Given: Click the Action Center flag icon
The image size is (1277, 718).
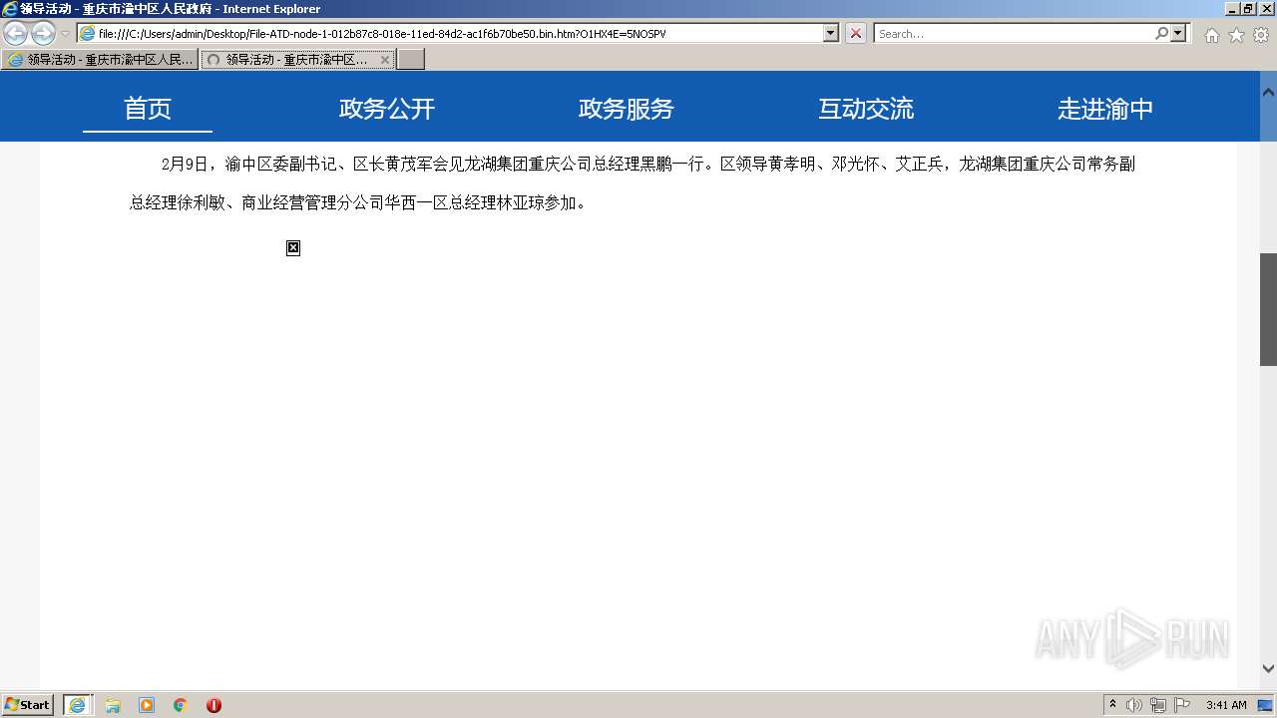Looking at the screenshot, I should [1182, 705].
